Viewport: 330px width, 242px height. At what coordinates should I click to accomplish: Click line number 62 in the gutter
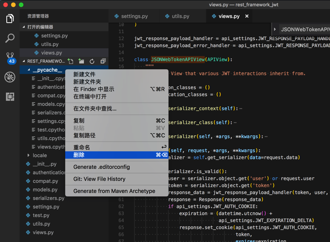click(x=121, y=207)
